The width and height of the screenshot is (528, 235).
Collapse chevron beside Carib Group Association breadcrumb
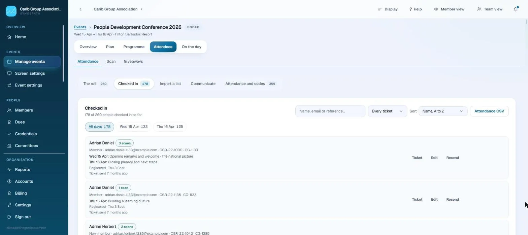[x=142, y=9]
